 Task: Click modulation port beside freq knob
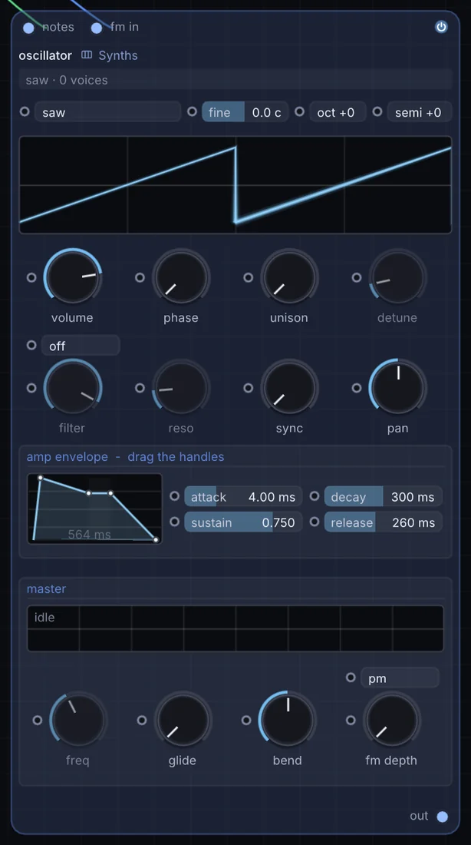pos(37,720)
